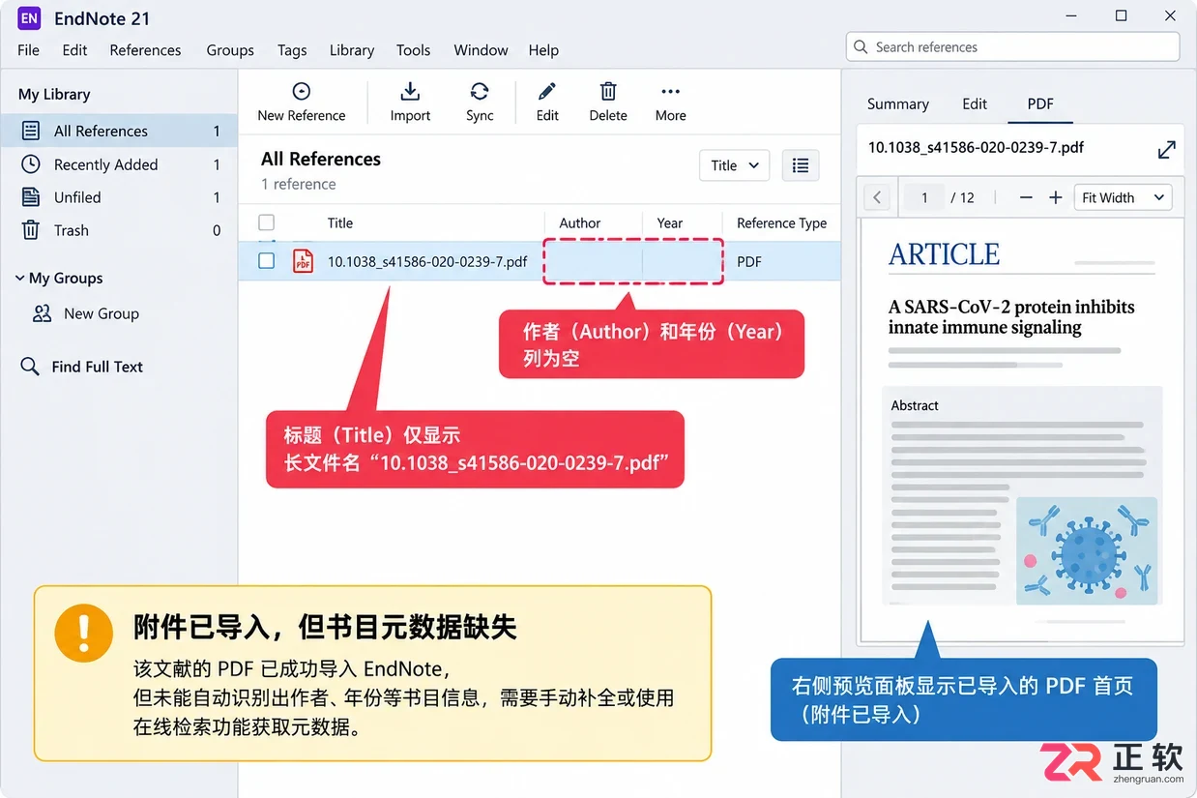Open the Help menu

coord(543,50)
